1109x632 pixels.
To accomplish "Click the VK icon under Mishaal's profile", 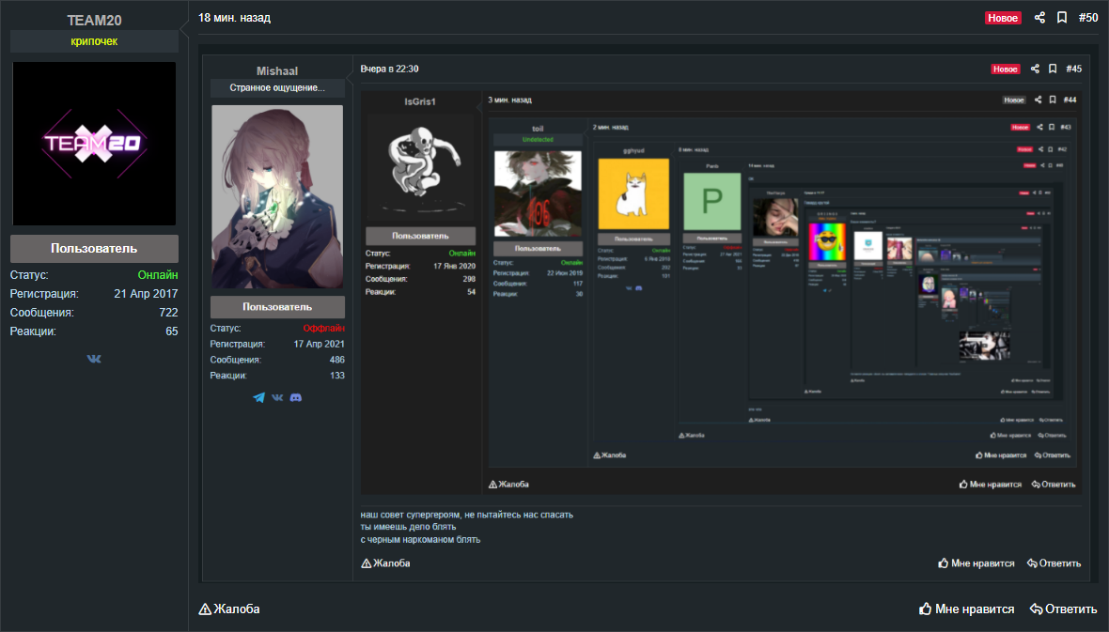I will pos(277,397).
